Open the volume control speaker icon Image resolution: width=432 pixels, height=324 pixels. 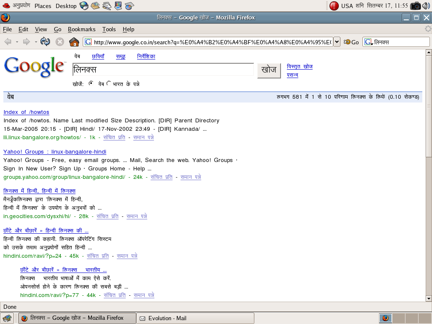pyautogui.click(x=426, y=6)
